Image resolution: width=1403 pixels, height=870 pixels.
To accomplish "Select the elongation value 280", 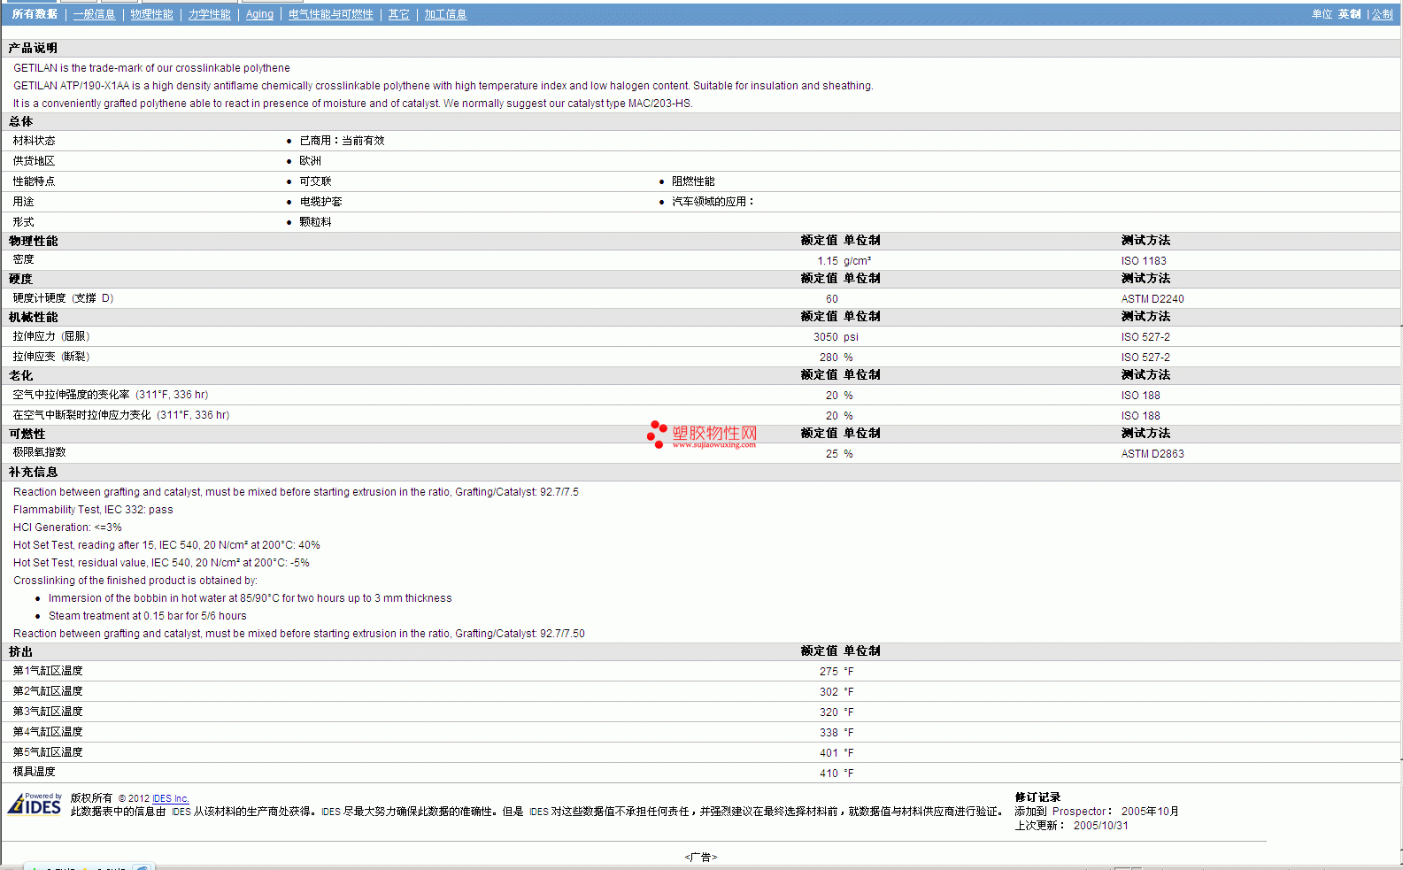I will coord(829,358).
